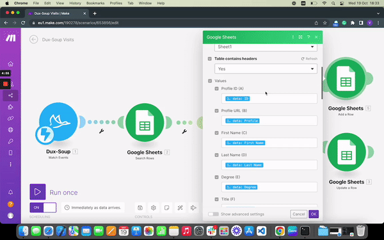Viewport: 384px width, 240px height.
Task: Open Finder from the Dock
Action: [24, 231]
